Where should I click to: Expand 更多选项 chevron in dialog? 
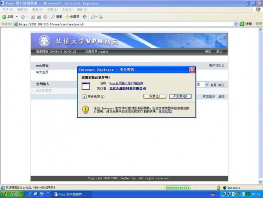[84, 96]
